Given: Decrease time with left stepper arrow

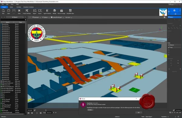Looking at the screenshot, I should [54, 113].
